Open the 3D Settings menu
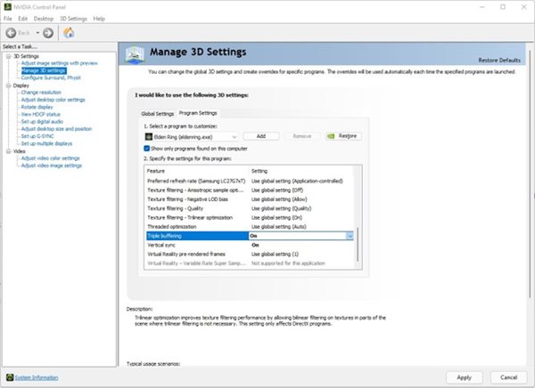The height and width of the screenshot is (388, 535). 73,19
